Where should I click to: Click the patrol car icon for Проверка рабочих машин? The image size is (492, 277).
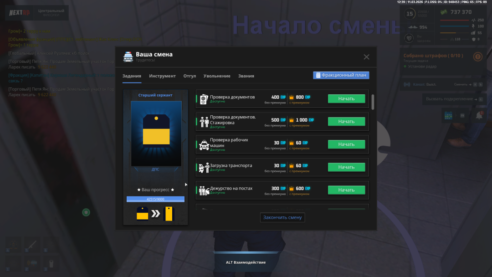click(x=204, y=144)
